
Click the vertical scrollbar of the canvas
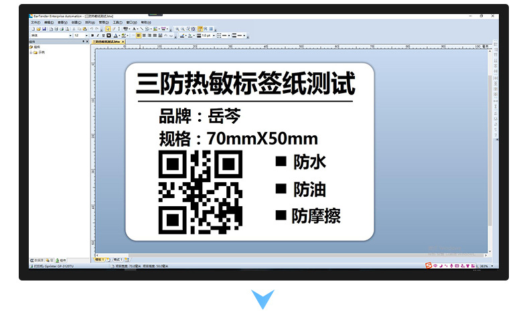(x=490, y=150)
